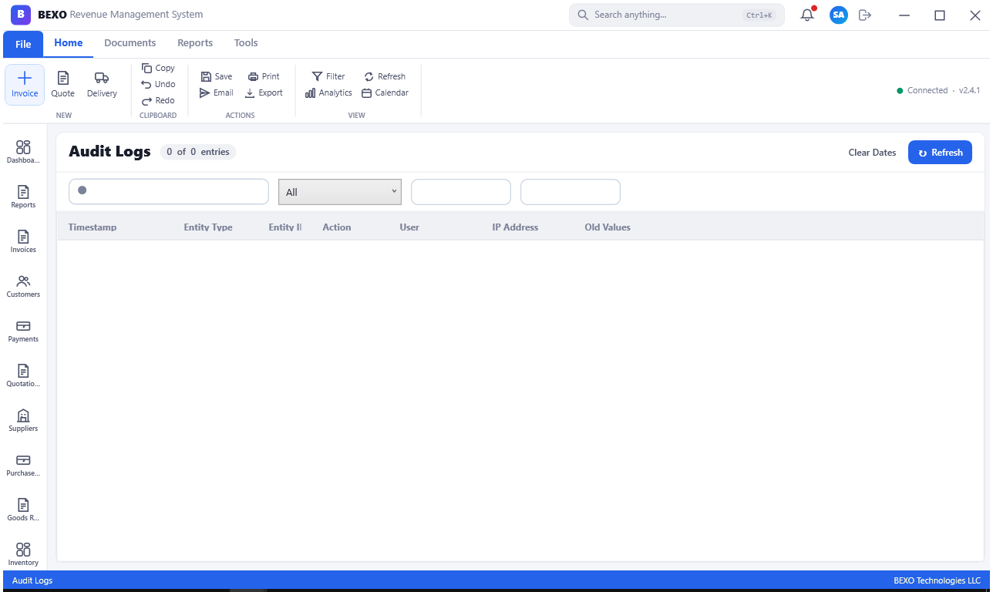The height and width of the screenshot is (592, 993).
Task: Open Quotations in the sidebar
Action: pos(23,375)
